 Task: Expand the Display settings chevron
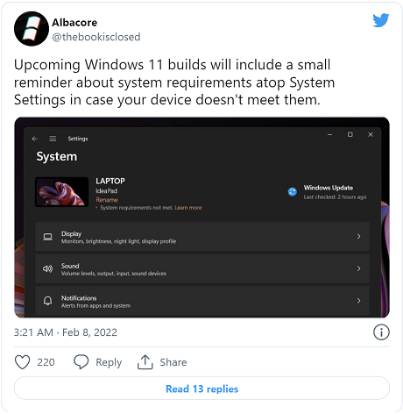359,237
